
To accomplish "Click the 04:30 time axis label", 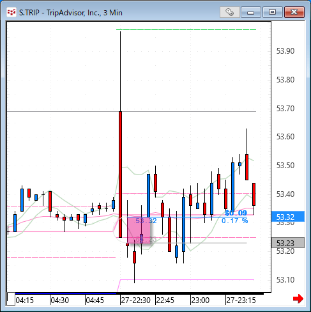I will (60, 300).
